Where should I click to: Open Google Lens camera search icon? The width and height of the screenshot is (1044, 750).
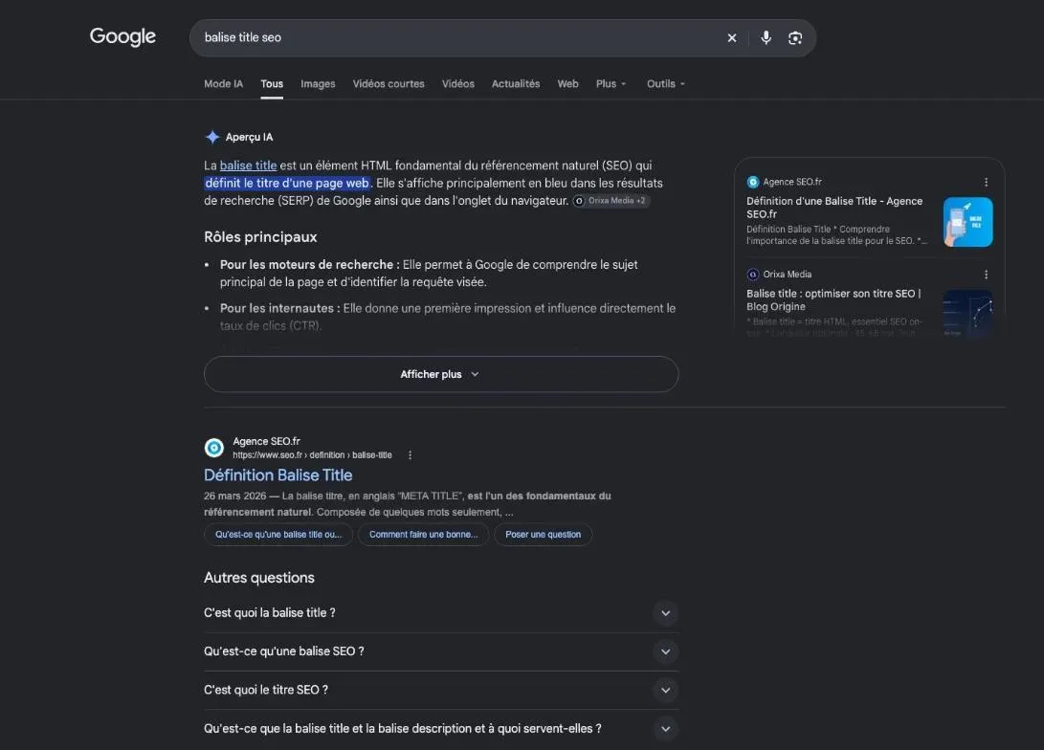pos(795,38)
